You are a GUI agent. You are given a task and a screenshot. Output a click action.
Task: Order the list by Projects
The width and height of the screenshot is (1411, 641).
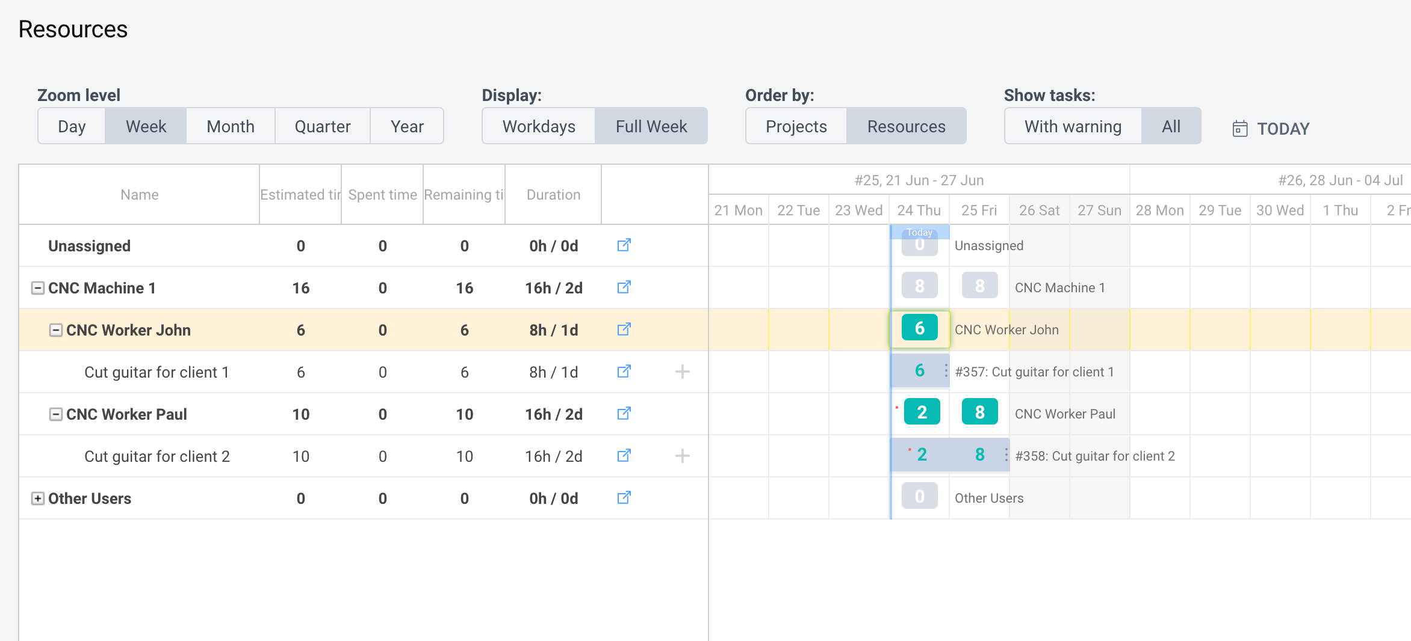(x=796, y=126)
